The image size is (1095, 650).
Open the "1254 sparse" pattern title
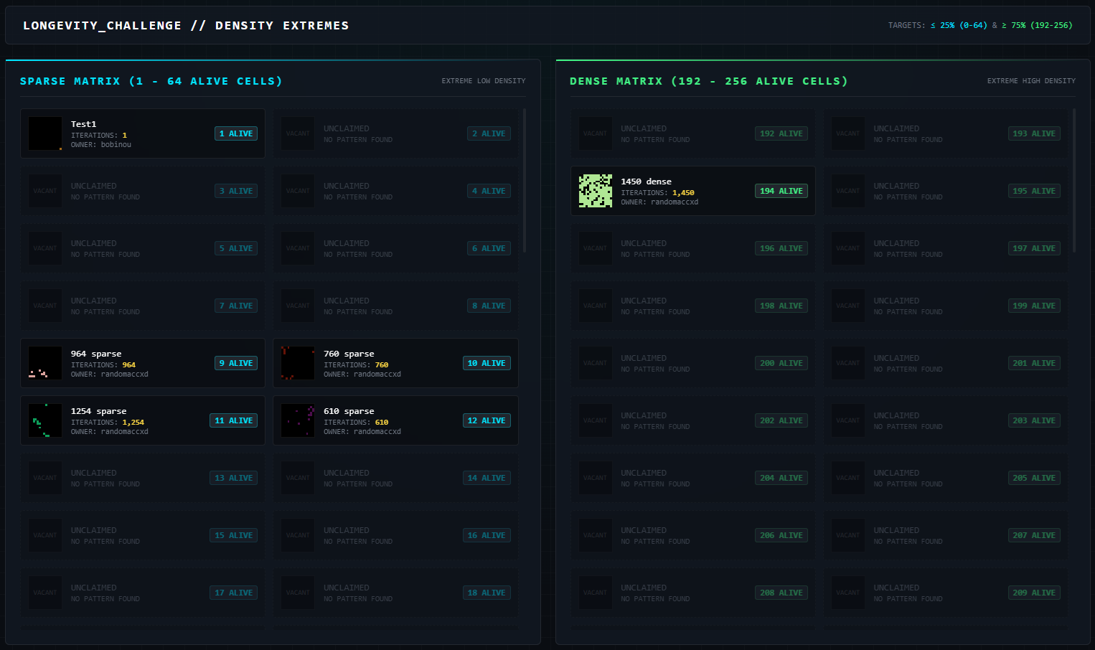tap(98, 411)
